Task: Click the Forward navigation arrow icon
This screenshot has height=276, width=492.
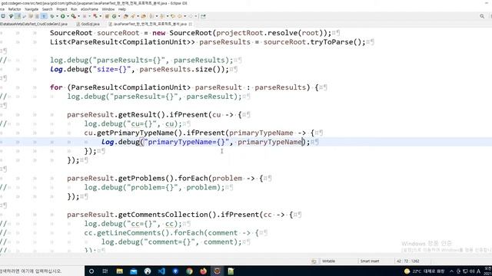Action: point(190,16)
